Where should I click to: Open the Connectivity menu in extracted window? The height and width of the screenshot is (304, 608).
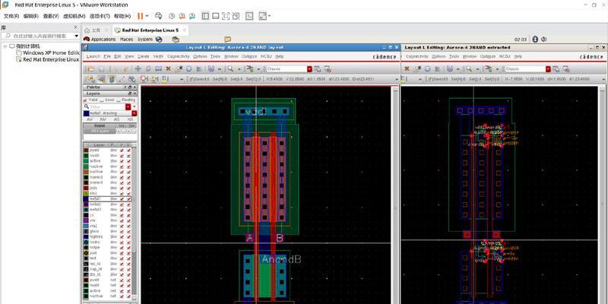[x=416, y=56]
